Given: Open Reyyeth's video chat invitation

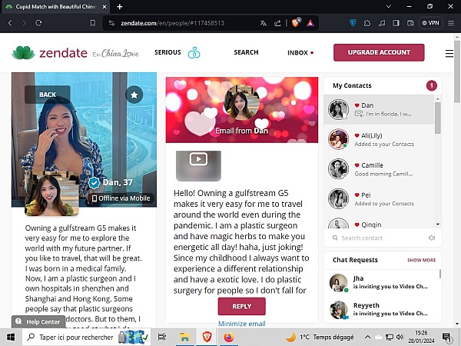Looking at the screenshot, I should point(382,310).
